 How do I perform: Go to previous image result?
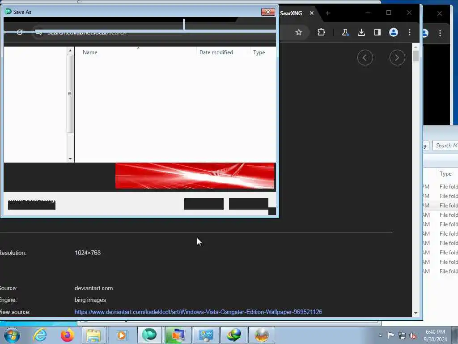pos(365,58)
